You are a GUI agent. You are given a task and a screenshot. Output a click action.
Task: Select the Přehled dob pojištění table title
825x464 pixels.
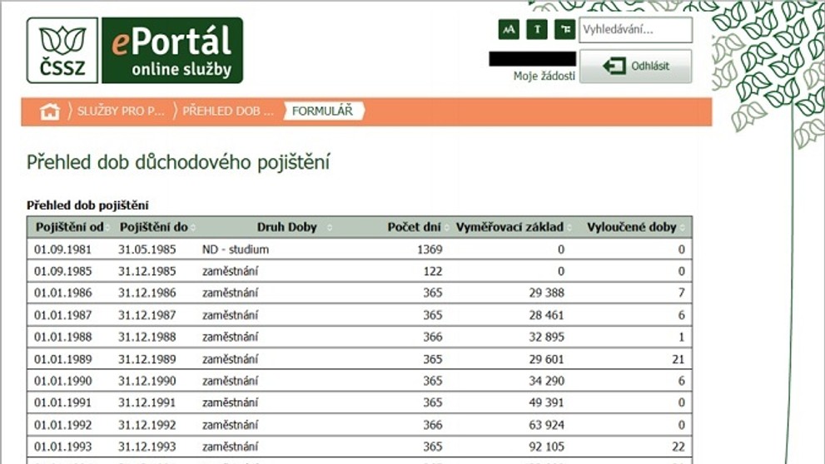point(88,205)
